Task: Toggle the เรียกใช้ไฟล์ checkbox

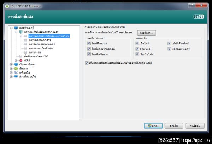Action: click(x=137, y=54)
